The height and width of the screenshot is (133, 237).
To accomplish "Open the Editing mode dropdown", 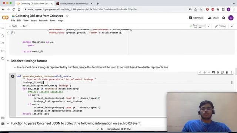I will pos(220,26).
